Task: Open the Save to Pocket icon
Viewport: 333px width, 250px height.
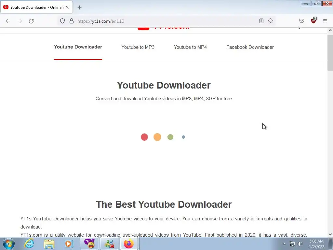Action: tap(301, 21)
